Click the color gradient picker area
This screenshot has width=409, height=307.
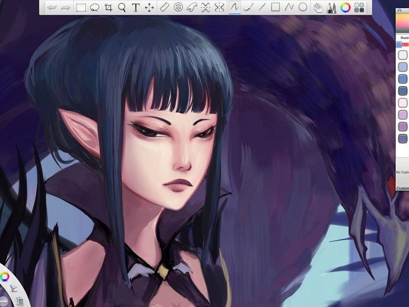point(402,23)
